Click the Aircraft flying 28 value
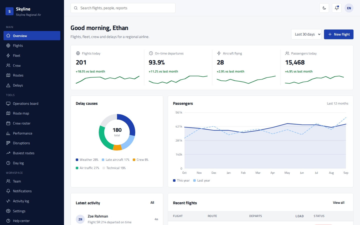Viewport: 360px width, 225px height. point(220,62)
